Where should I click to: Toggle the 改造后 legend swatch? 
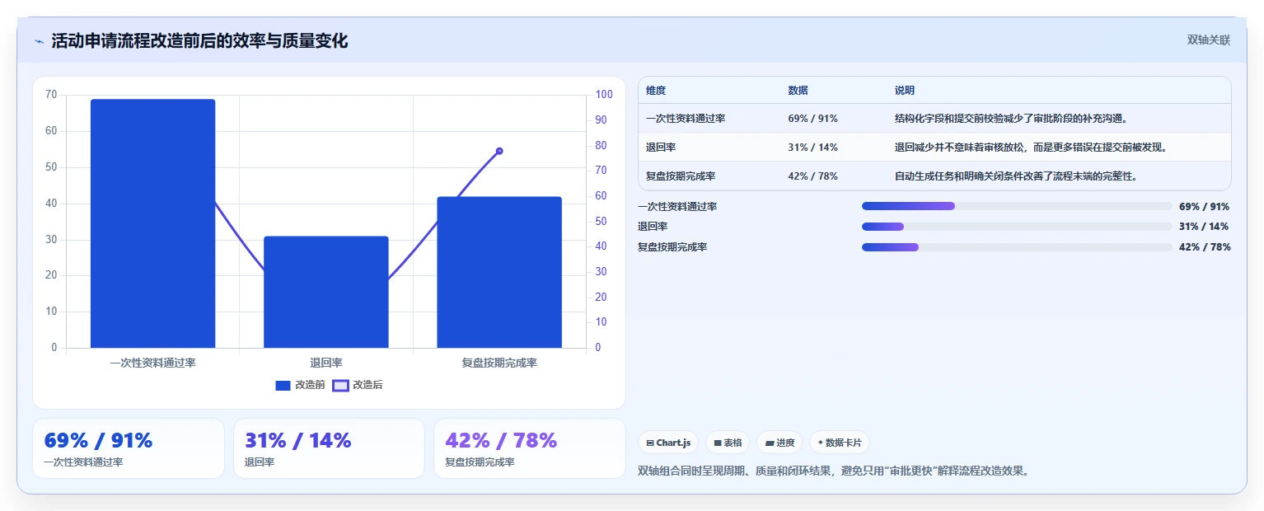[340, 385]
